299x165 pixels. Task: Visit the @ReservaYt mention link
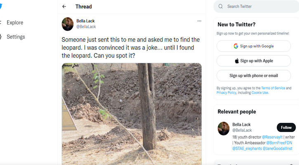pyautogui.click(x=273, y=137)
